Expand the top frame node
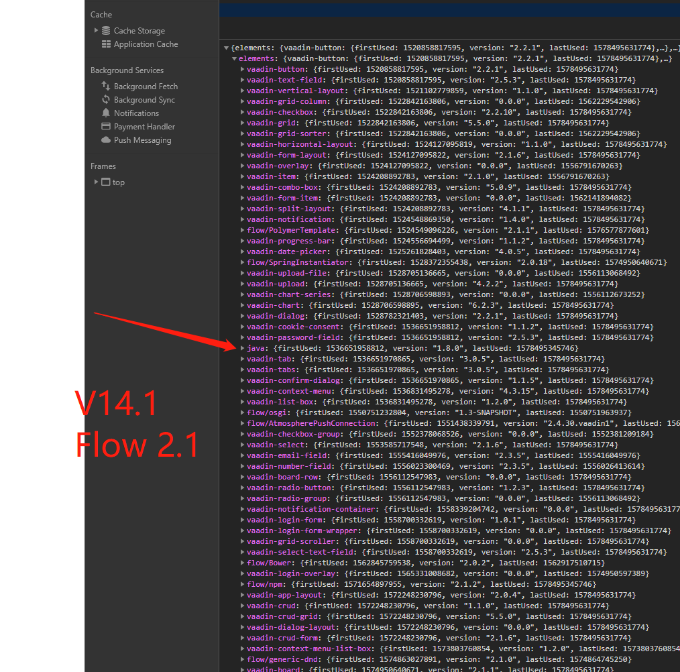Viewport: 680px width, 672px height. pos(97,182)
